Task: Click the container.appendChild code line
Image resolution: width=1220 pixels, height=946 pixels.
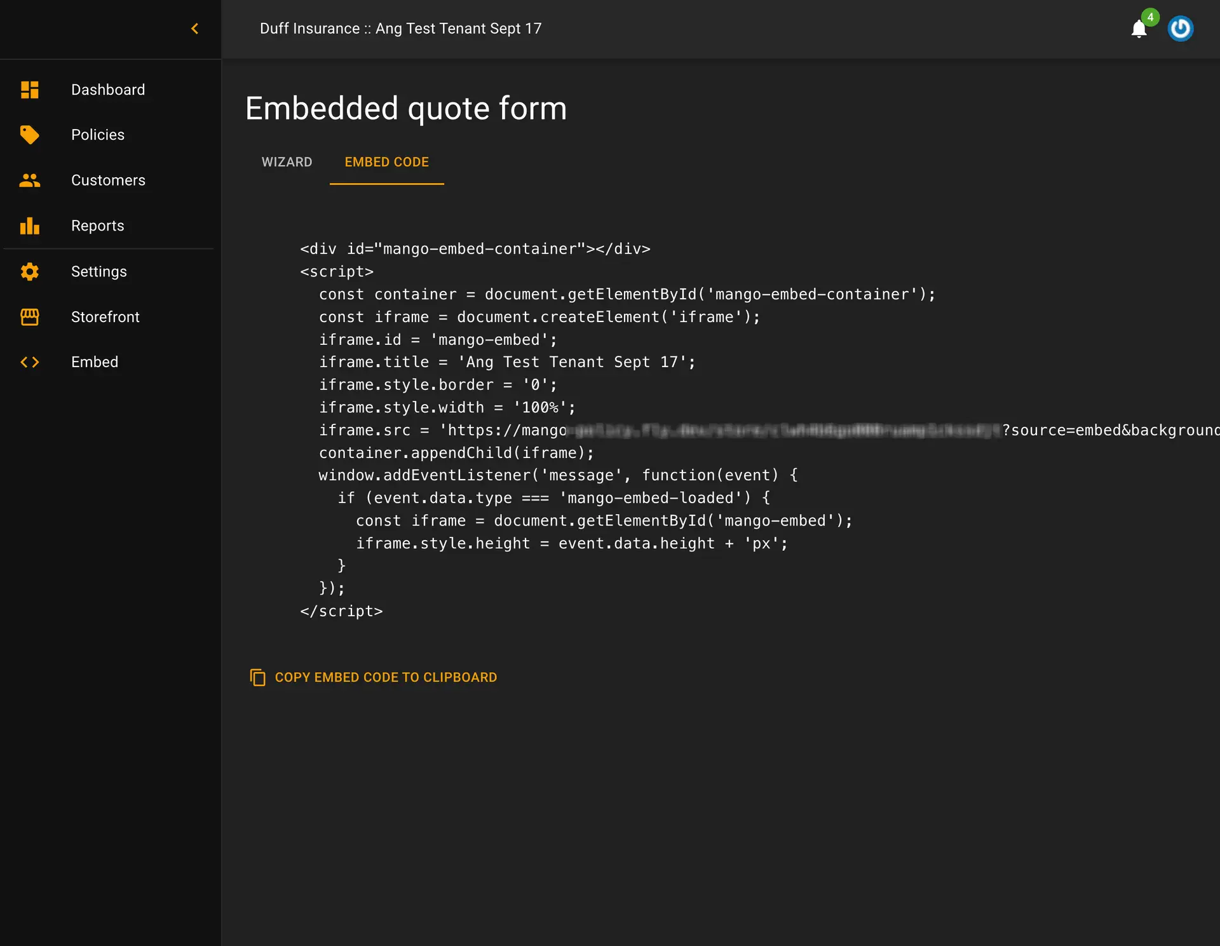Action: point(456,453)
